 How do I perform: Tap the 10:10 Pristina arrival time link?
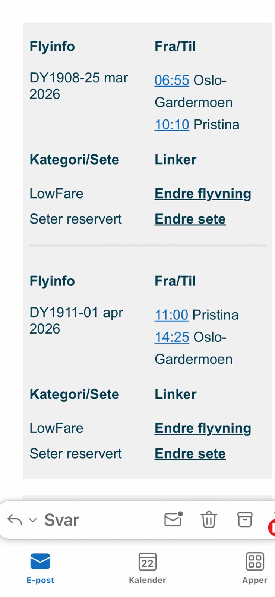tap(172, 125)
